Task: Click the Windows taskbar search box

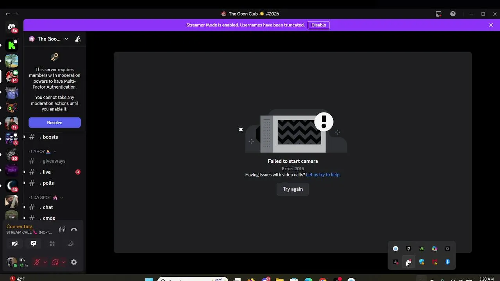Action: [193, 279]
